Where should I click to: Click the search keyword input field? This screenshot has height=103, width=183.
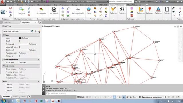tap(121, 1)
